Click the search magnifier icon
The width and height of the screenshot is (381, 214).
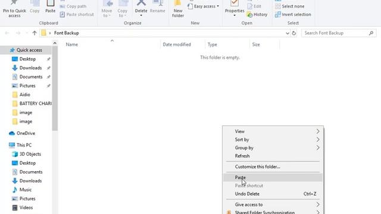[x=371, y=33]
